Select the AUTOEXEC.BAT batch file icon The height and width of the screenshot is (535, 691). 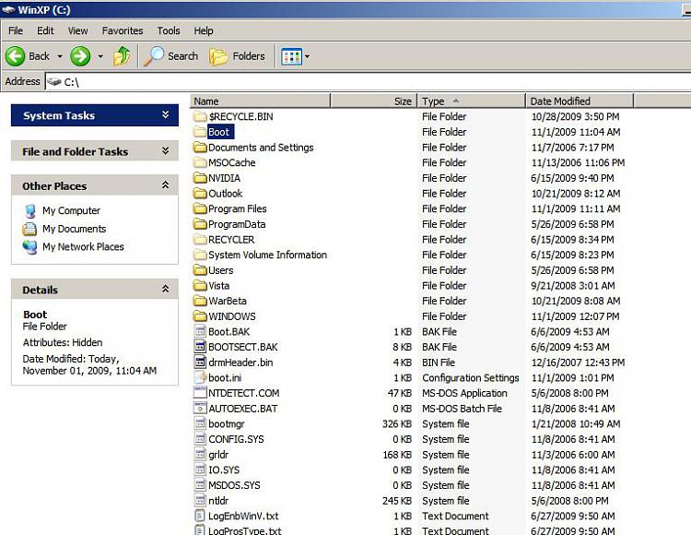[x=200, y=408]
